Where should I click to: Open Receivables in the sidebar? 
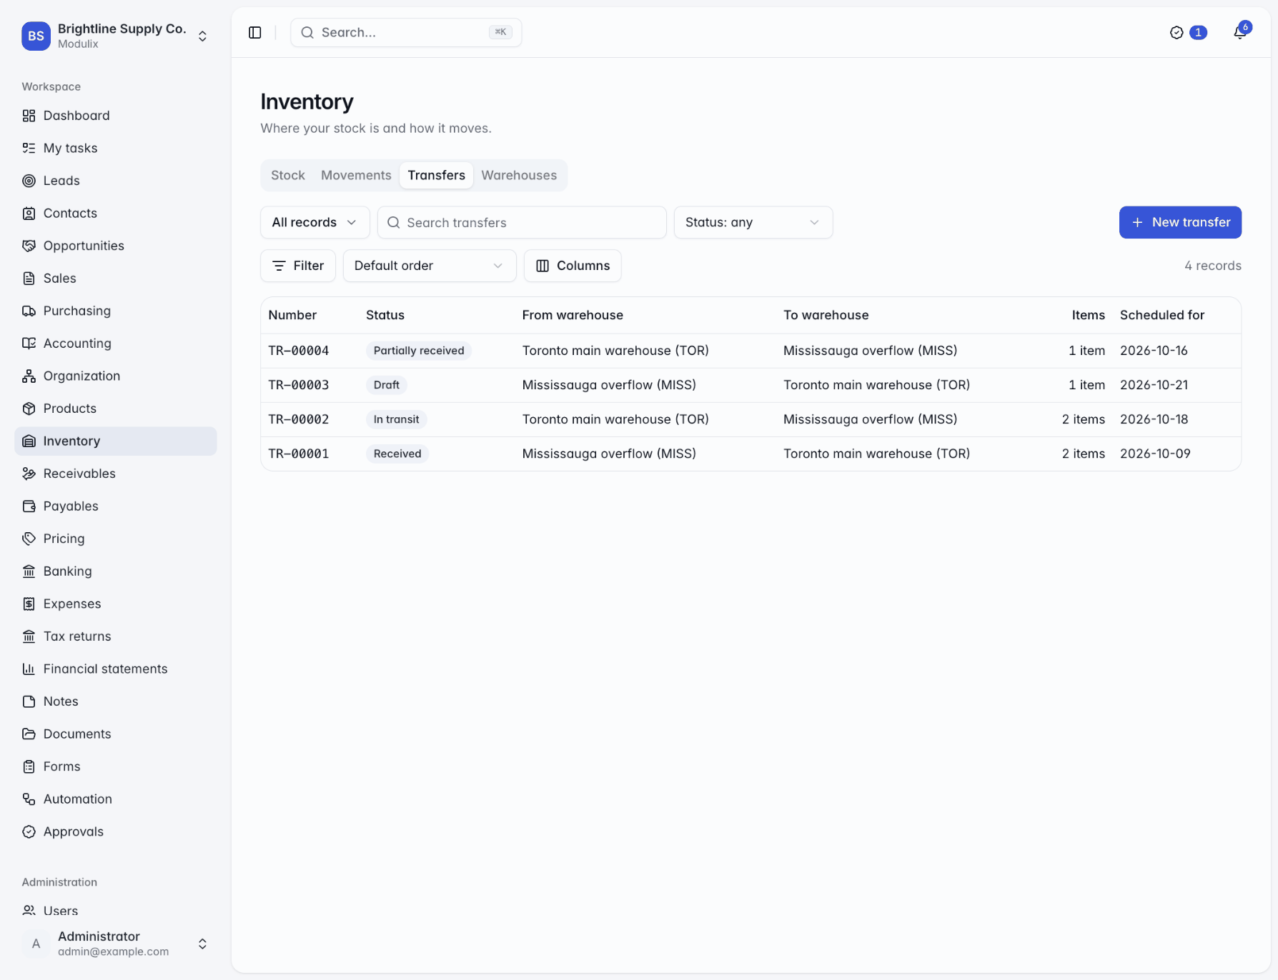point(116,474)
